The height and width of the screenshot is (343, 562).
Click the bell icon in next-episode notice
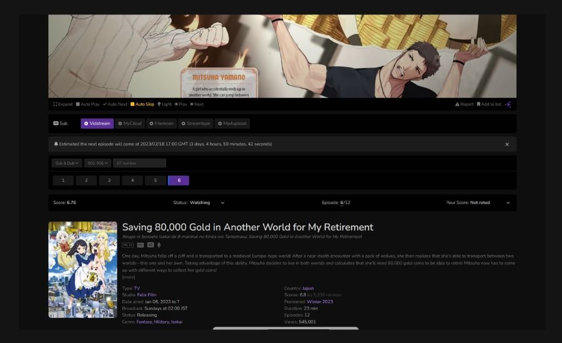tap(56, 144)
